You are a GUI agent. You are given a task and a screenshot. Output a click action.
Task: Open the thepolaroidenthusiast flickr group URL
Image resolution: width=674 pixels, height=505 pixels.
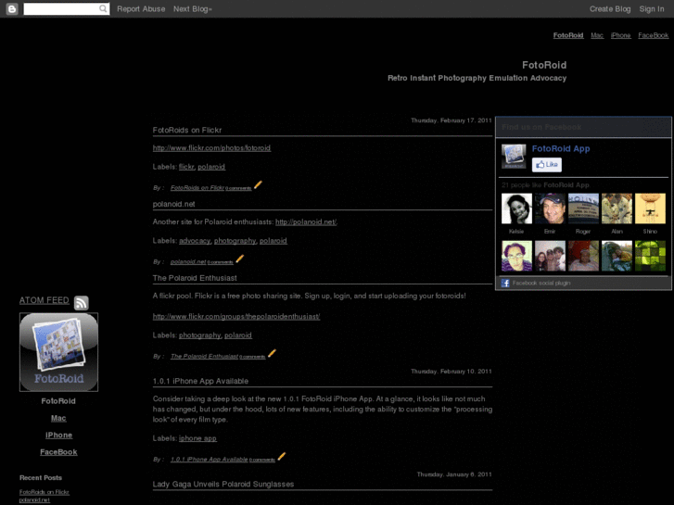coord(236,316)
